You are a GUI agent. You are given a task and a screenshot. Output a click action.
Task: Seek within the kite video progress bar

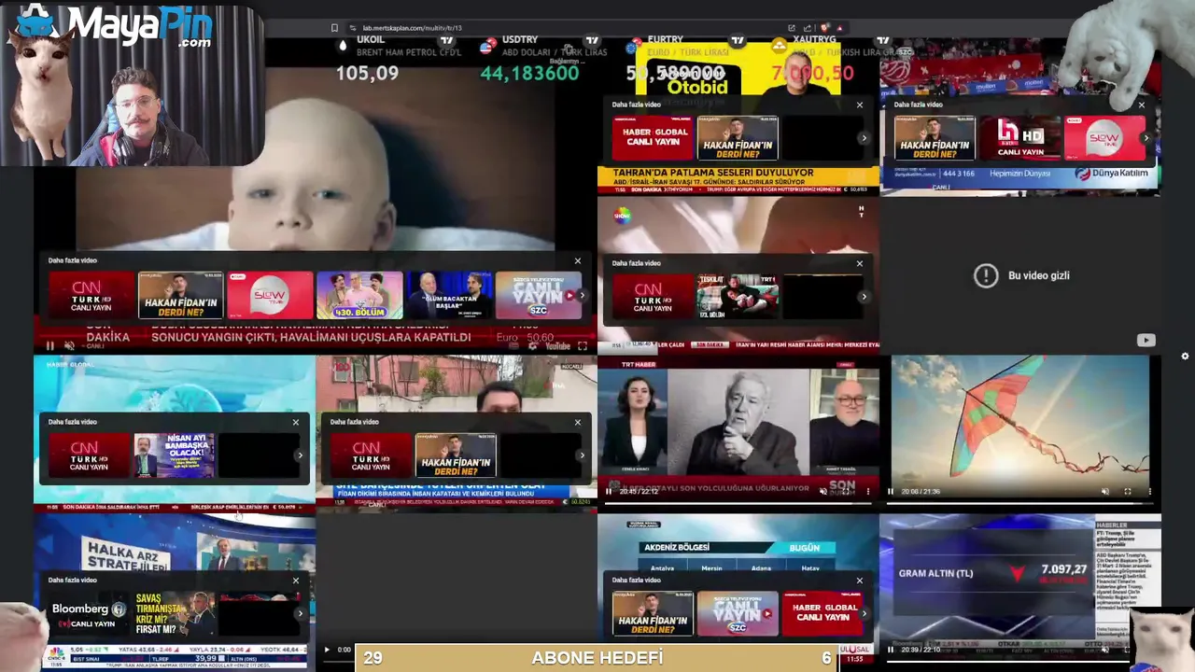1019,502
